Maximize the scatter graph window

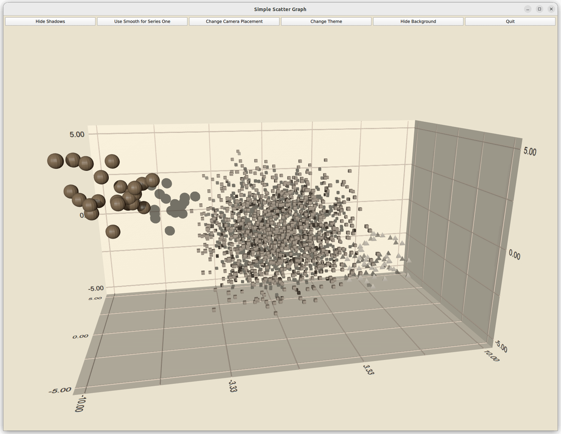click(x=539, y=9)
